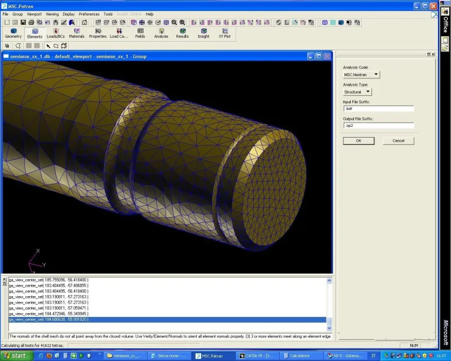The image size is (451, 361).
Task: Click the Save database floppy icon
Action: pyautogui.click(x=23, y=23)
